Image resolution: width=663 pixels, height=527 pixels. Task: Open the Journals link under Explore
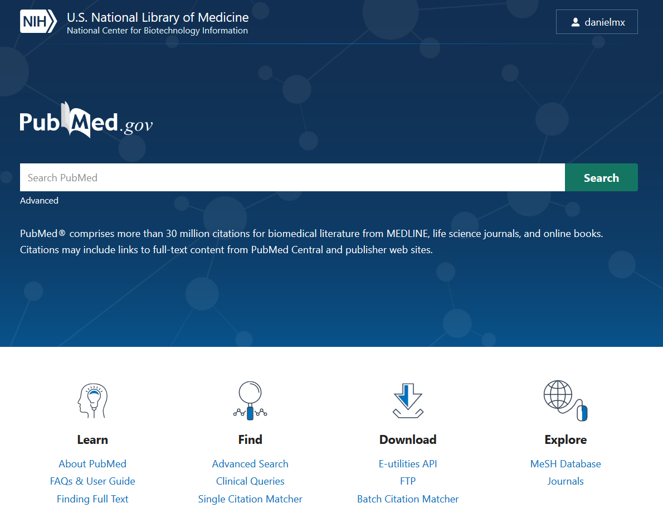[565, 481]
